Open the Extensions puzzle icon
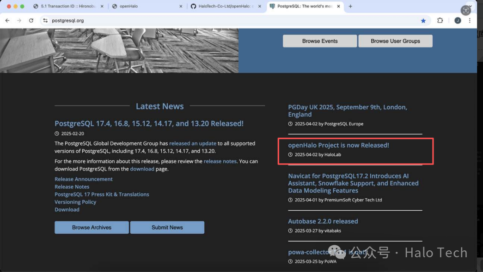 point(440,20)
